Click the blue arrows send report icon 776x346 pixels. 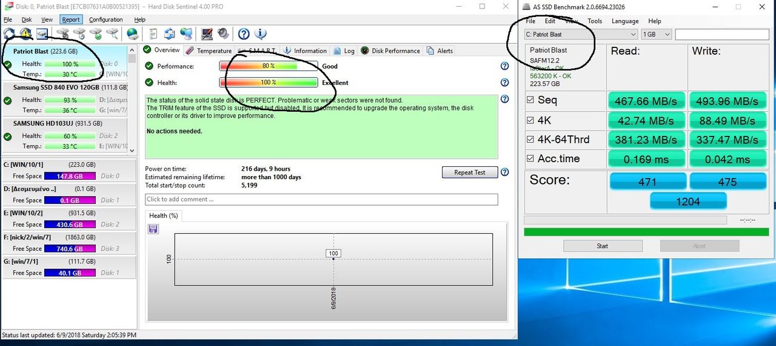point(170,34)
